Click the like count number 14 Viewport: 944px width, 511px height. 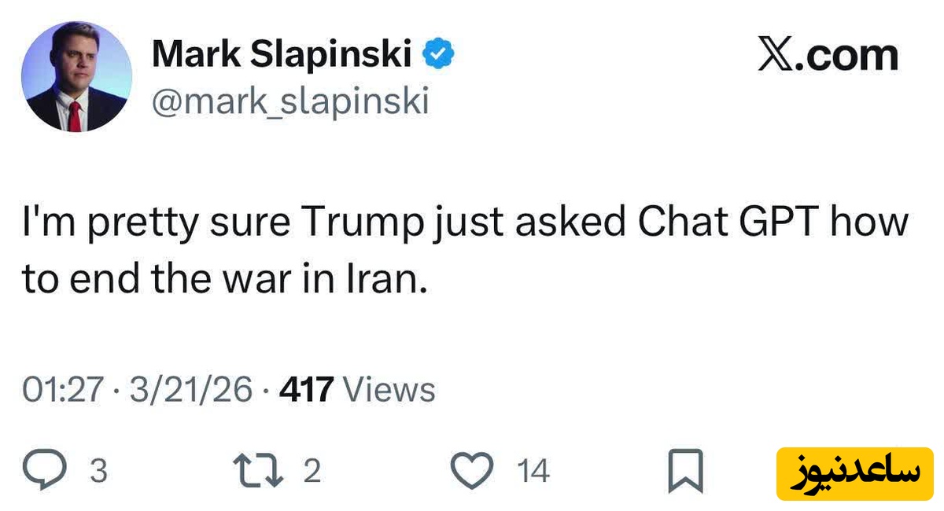(533, 472)
